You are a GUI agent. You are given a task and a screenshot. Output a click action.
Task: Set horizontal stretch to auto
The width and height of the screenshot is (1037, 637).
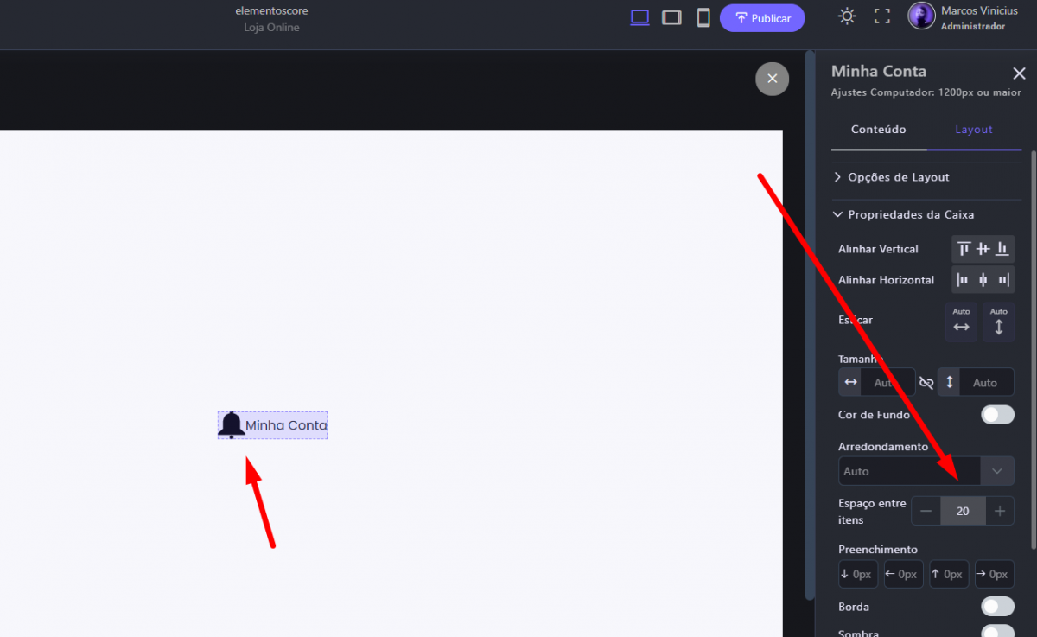pyautogui.click(x=961, y=322)
